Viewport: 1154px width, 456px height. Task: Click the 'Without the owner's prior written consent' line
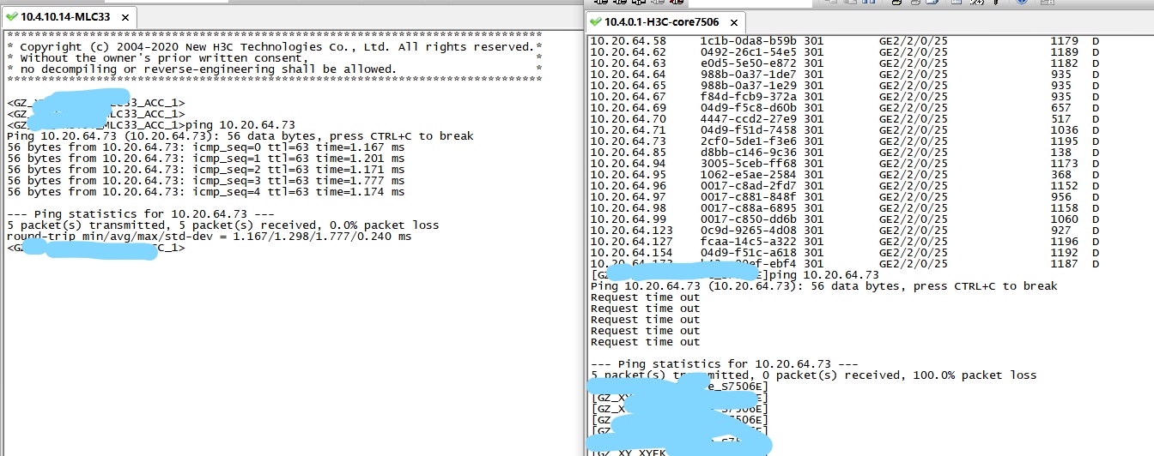(x=275, y=58)
